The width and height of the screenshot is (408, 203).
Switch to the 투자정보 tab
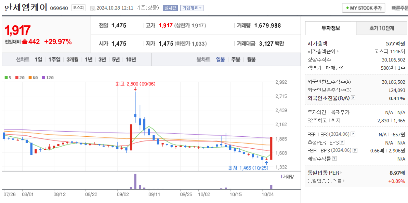pos(331,28)
